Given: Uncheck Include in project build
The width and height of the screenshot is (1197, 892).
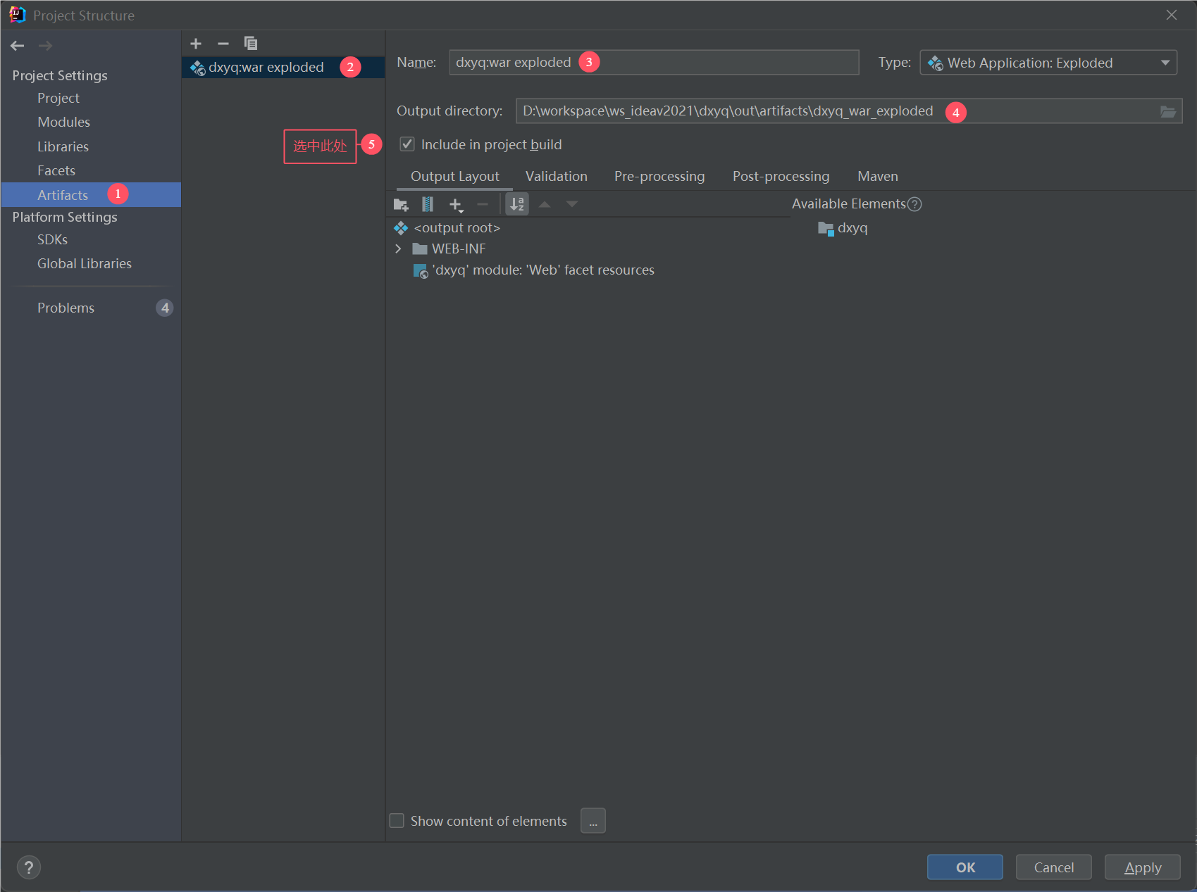Looking at the screenshot, I should (407, 144).
